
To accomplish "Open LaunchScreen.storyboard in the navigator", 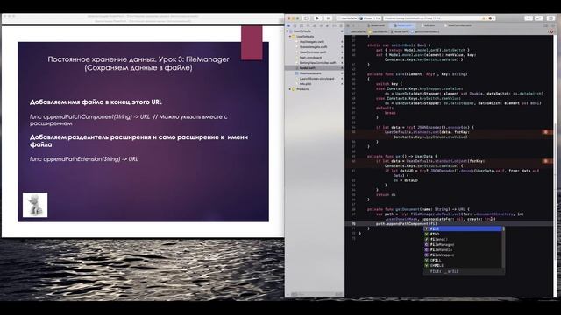I will (x=316, y=79).
